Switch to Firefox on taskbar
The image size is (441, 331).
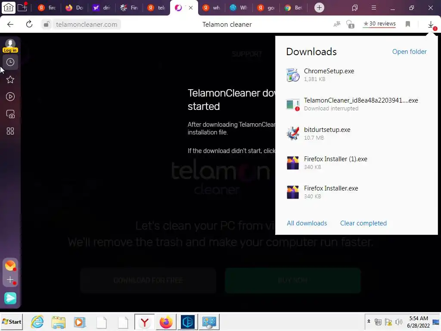(166, 322)
